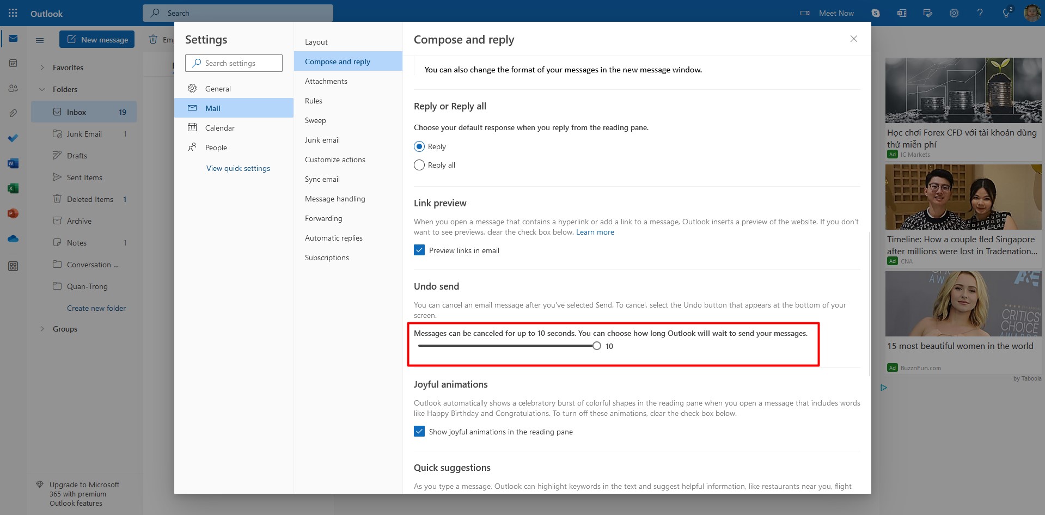
Task: Disable Show joyful animations checkbox
Action: click(419, 432)
